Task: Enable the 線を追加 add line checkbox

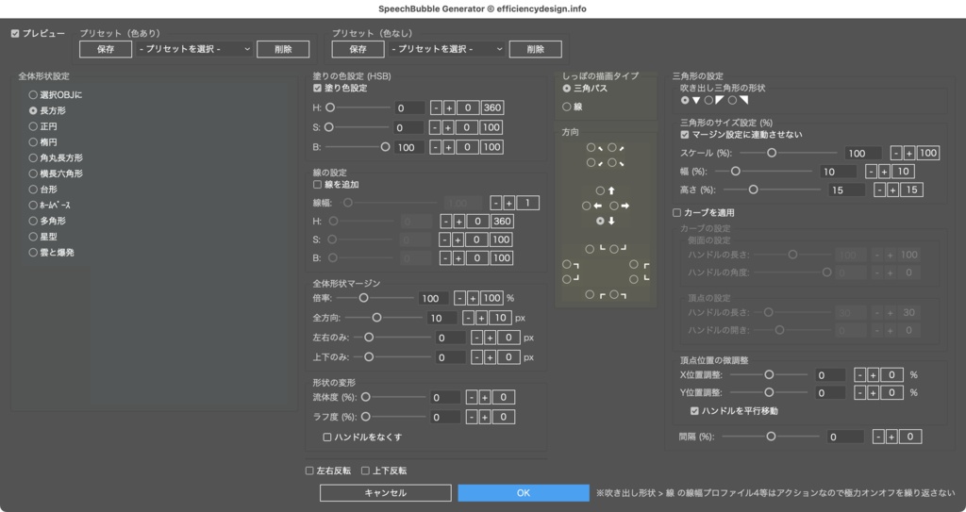Action: [x=317, y=184]
